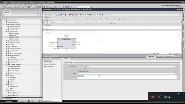Switch to Portal view

click(8, 101)
